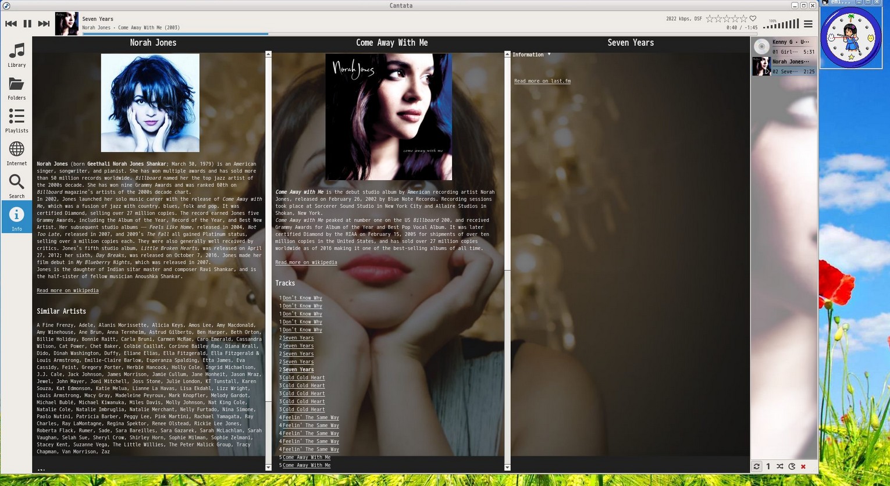Adjust volume using the volume bars

782,24
